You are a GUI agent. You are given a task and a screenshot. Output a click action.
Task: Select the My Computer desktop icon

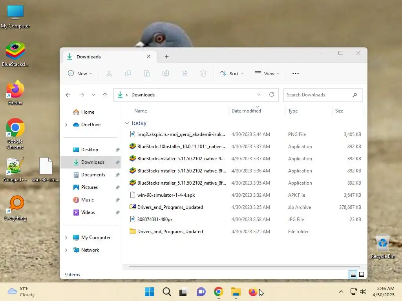15,16
